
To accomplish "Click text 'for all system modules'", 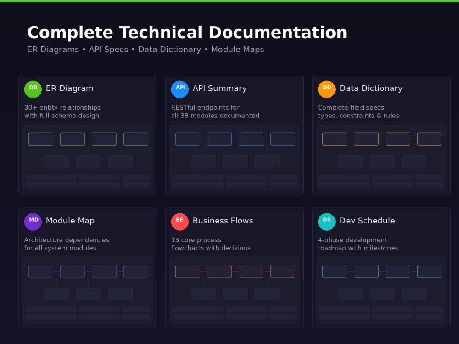I will 60,248.
